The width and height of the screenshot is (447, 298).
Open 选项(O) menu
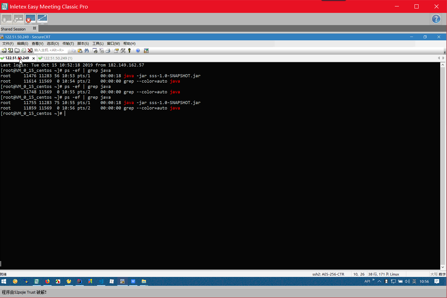pyautogui.click(x=53, y=43)
